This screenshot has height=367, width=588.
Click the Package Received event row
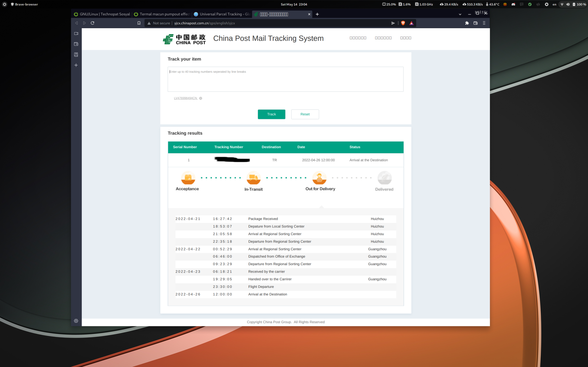pos(286,219)
